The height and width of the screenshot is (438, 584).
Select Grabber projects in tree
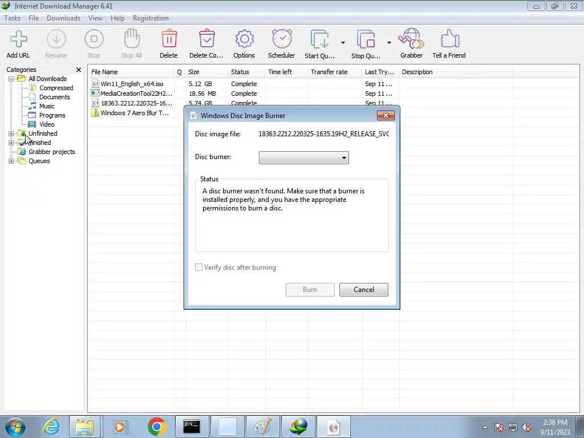[x=52, y=152]
